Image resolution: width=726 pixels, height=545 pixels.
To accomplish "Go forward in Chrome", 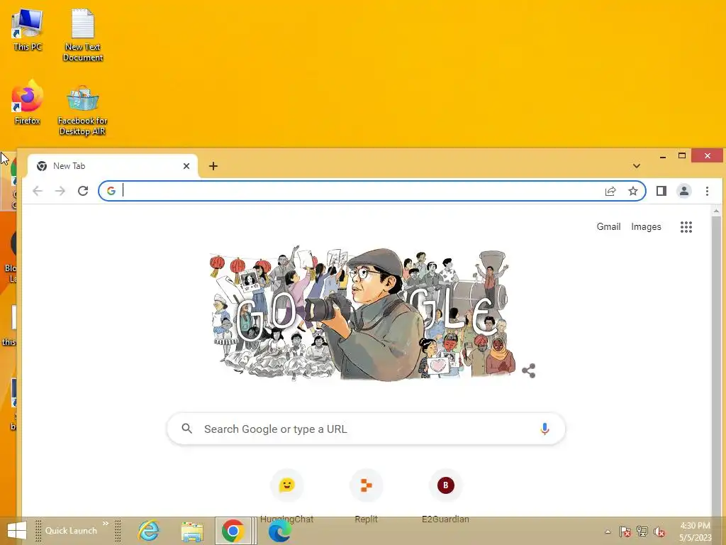I will (60, 191).
